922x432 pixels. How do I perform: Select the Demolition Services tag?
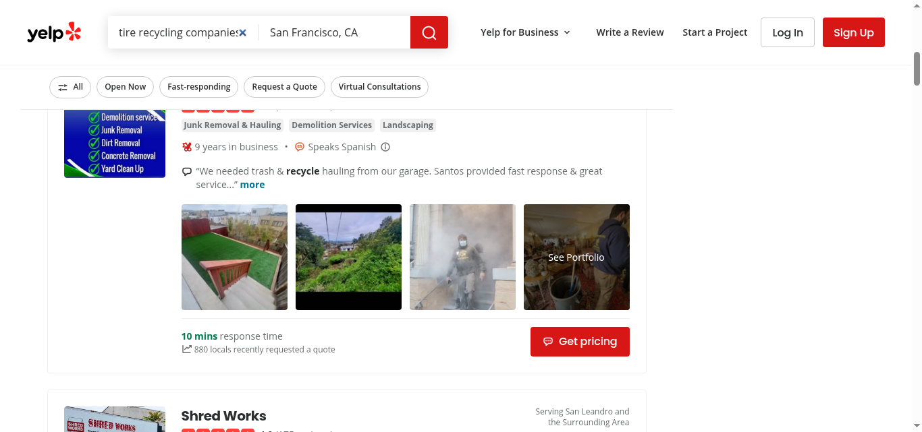coord(331,125)
